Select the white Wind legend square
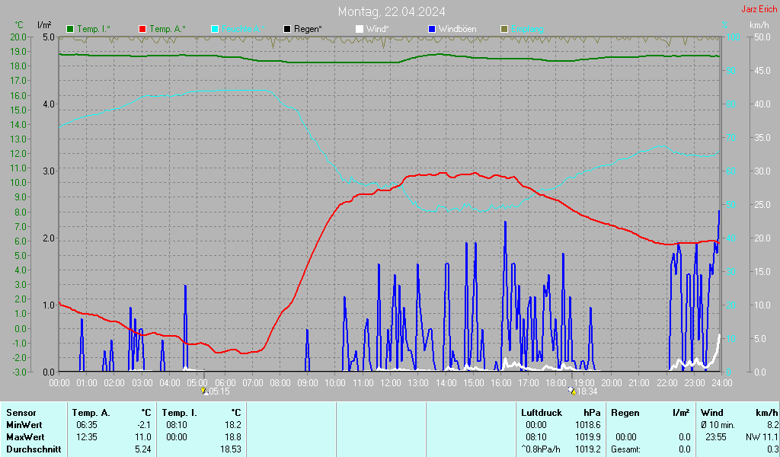Viewport: 780px width, 457px height. pos(360,29)
